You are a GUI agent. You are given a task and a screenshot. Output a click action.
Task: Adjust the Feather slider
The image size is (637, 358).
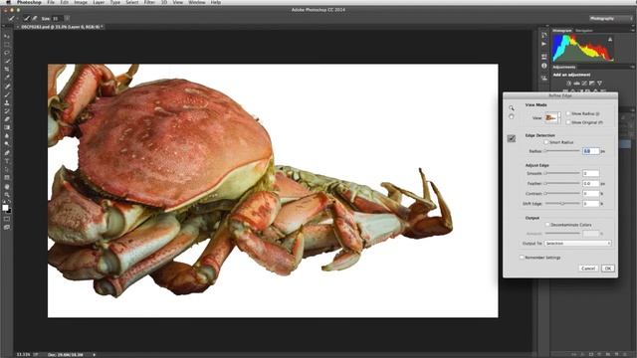pos(562,183)
